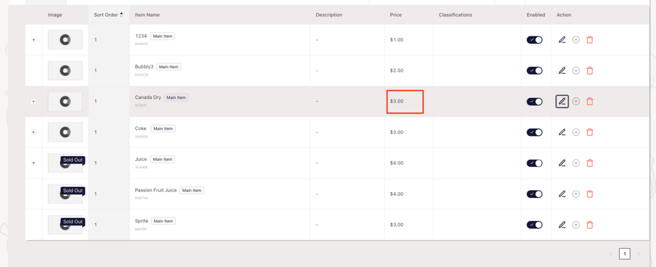The height and width of the screenshot is (267, 656).
Task: Edit the Canada Dry item
Action: (562, 101)
